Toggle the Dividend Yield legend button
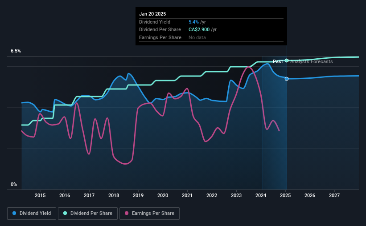 click(x=32, y=213)
